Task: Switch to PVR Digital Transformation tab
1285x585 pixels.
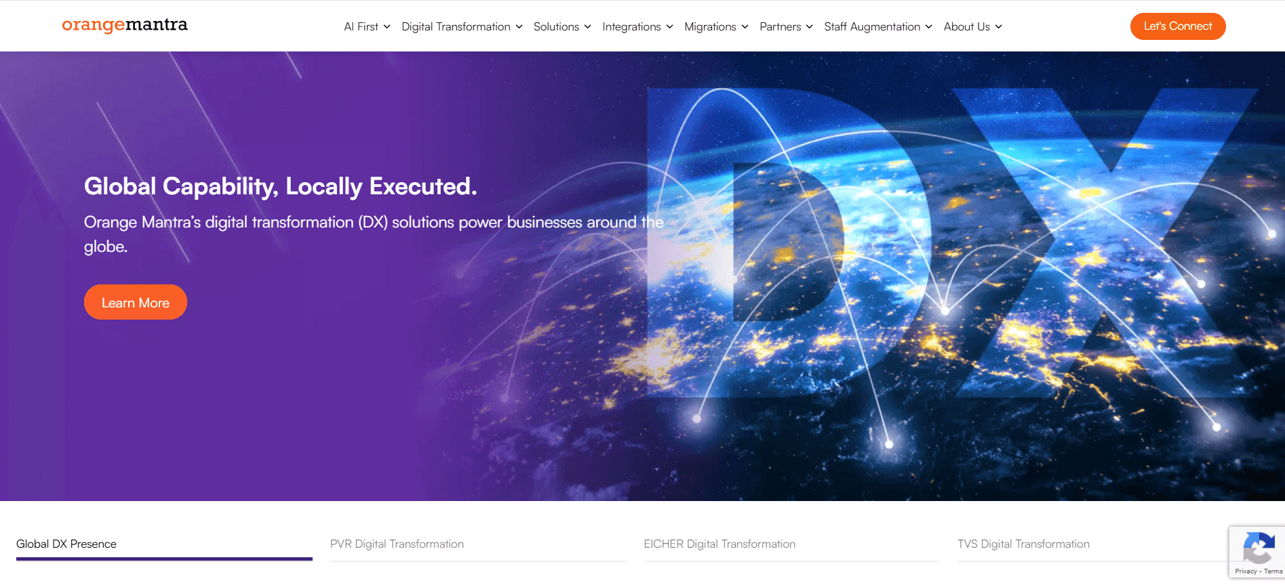Action: coord(397,544)
